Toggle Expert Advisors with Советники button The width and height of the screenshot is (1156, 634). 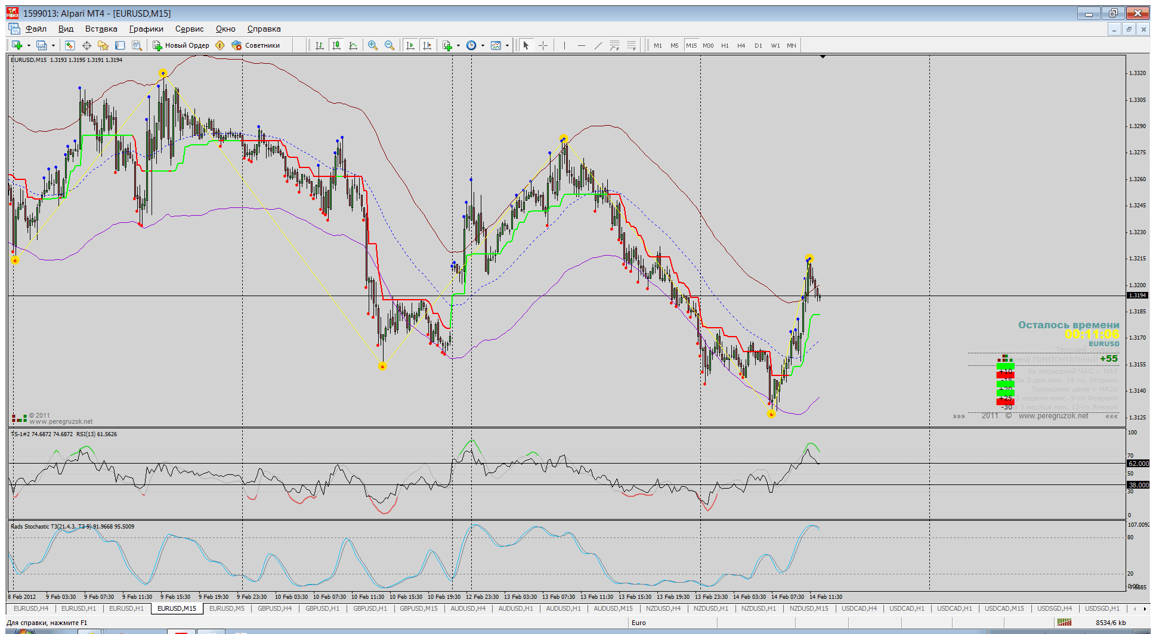(256, 45)
